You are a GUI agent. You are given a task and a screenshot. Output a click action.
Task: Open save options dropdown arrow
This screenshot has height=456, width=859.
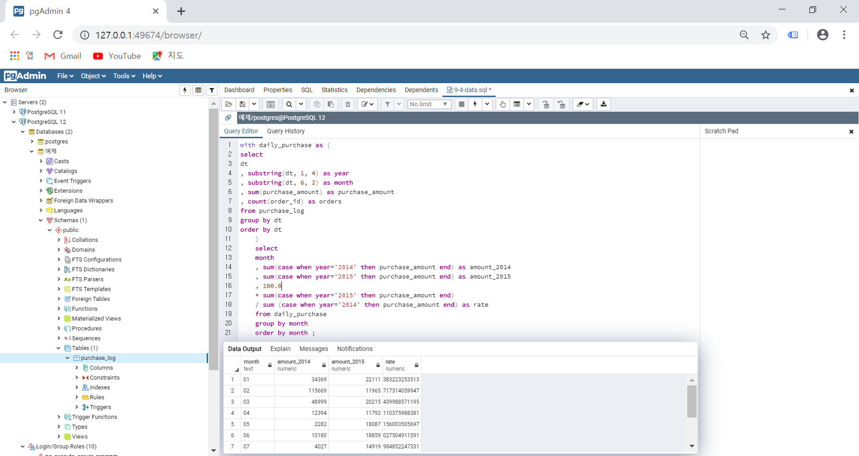click(254, 104)
